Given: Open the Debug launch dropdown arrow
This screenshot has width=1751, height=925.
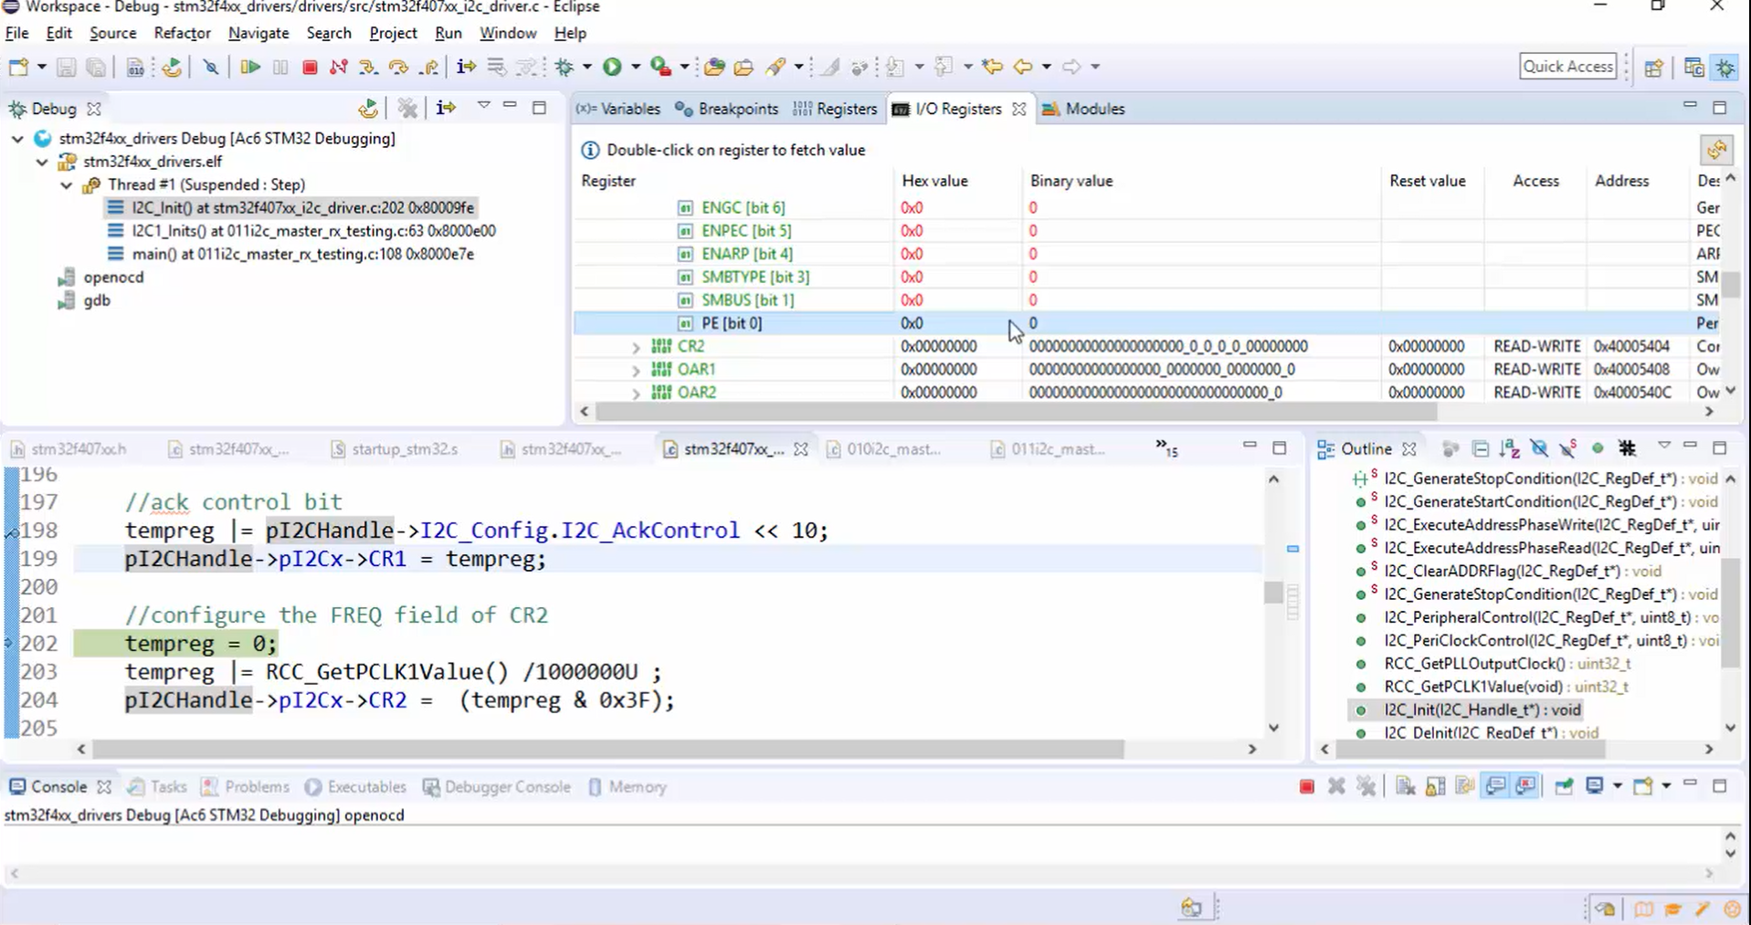Looking at the screenshot, I should [586, 67].
